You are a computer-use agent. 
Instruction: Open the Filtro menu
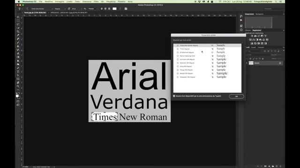96,1
